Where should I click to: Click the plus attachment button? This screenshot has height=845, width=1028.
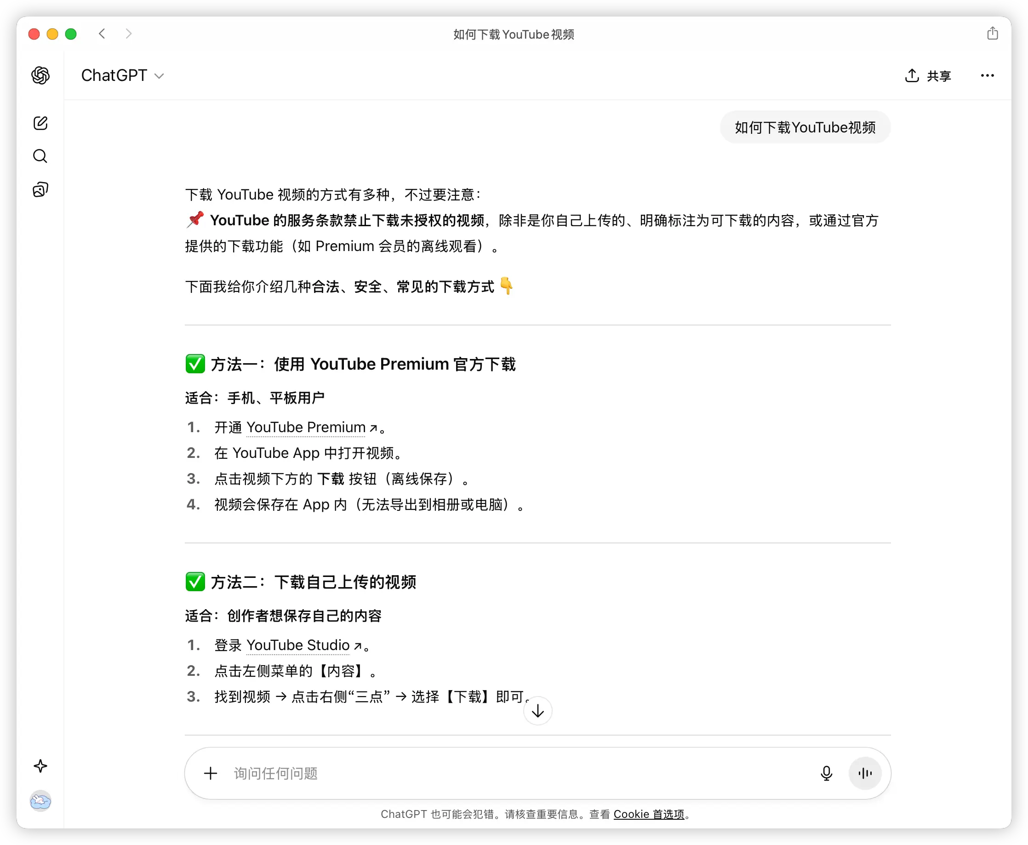point(210,773)
